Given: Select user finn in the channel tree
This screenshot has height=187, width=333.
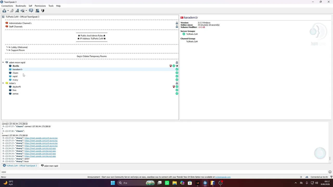Looking at the screenshot, I should pyautogui.click(x=14, y=90).
